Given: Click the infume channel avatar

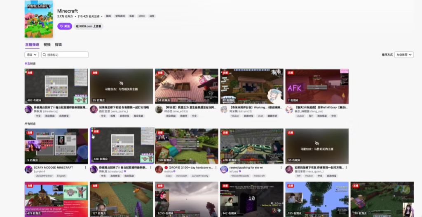Looking at the screenshot, I should coord(224,169).
